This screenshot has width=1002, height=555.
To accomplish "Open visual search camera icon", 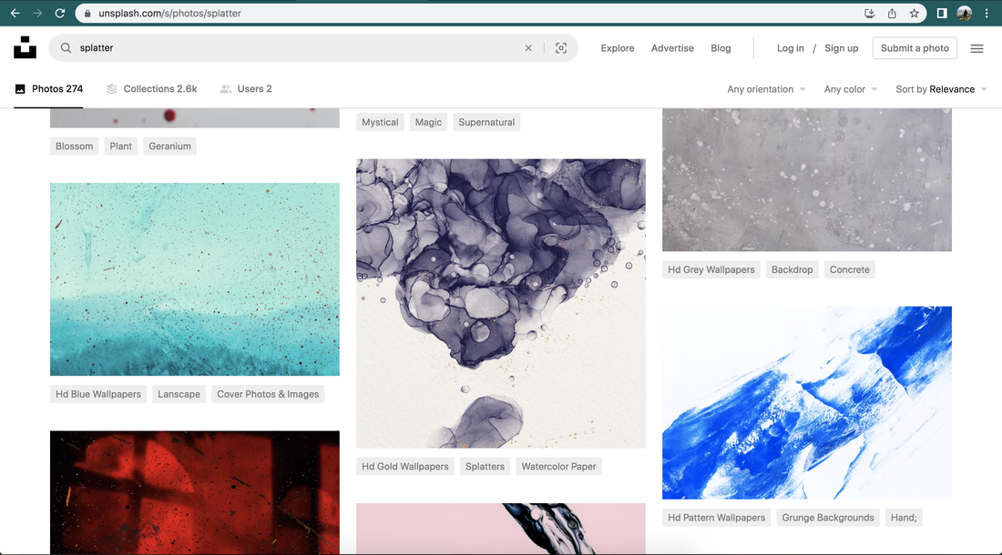I will (x=561, y=48).
